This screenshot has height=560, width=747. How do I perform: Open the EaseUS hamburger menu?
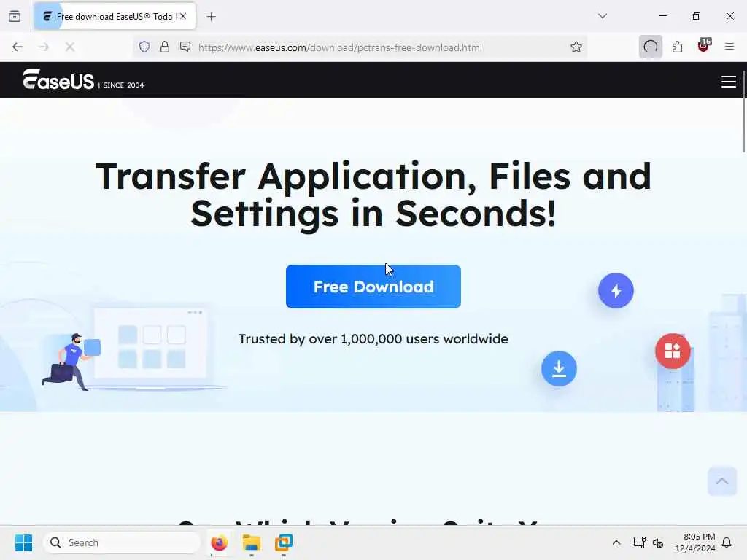pos(728,82)
